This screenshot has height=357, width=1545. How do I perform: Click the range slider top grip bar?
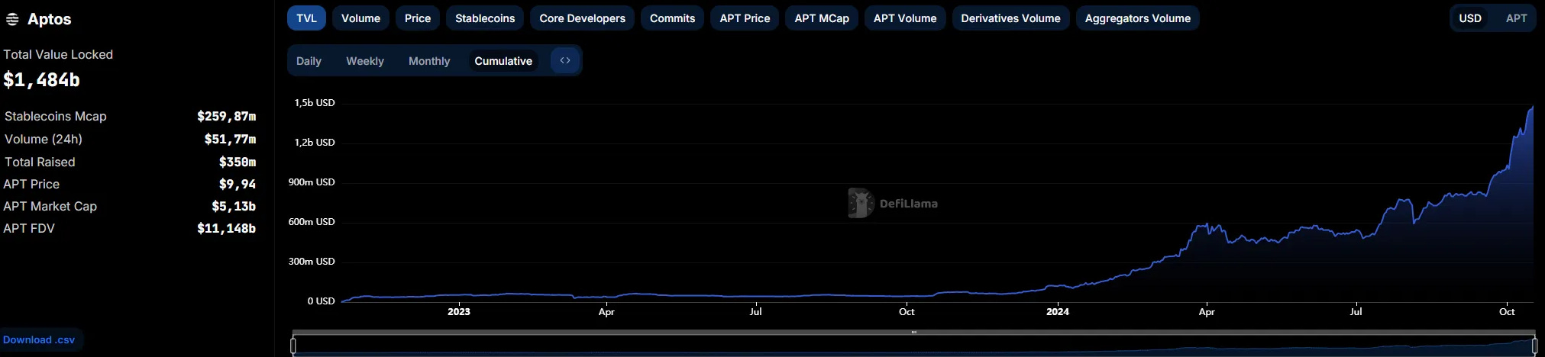(x=913, y=332)
